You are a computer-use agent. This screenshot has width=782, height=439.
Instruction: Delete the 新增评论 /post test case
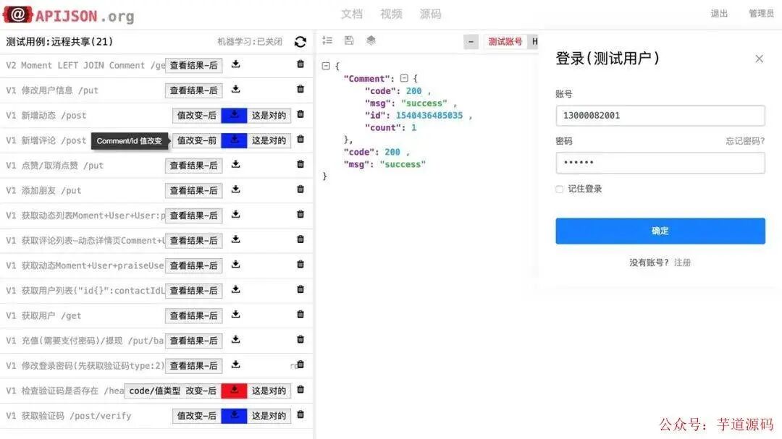[300, 139]
